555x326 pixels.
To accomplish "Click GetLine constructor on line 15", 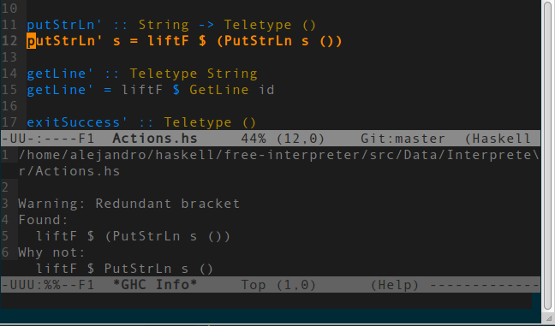I will tap(218, 90).
